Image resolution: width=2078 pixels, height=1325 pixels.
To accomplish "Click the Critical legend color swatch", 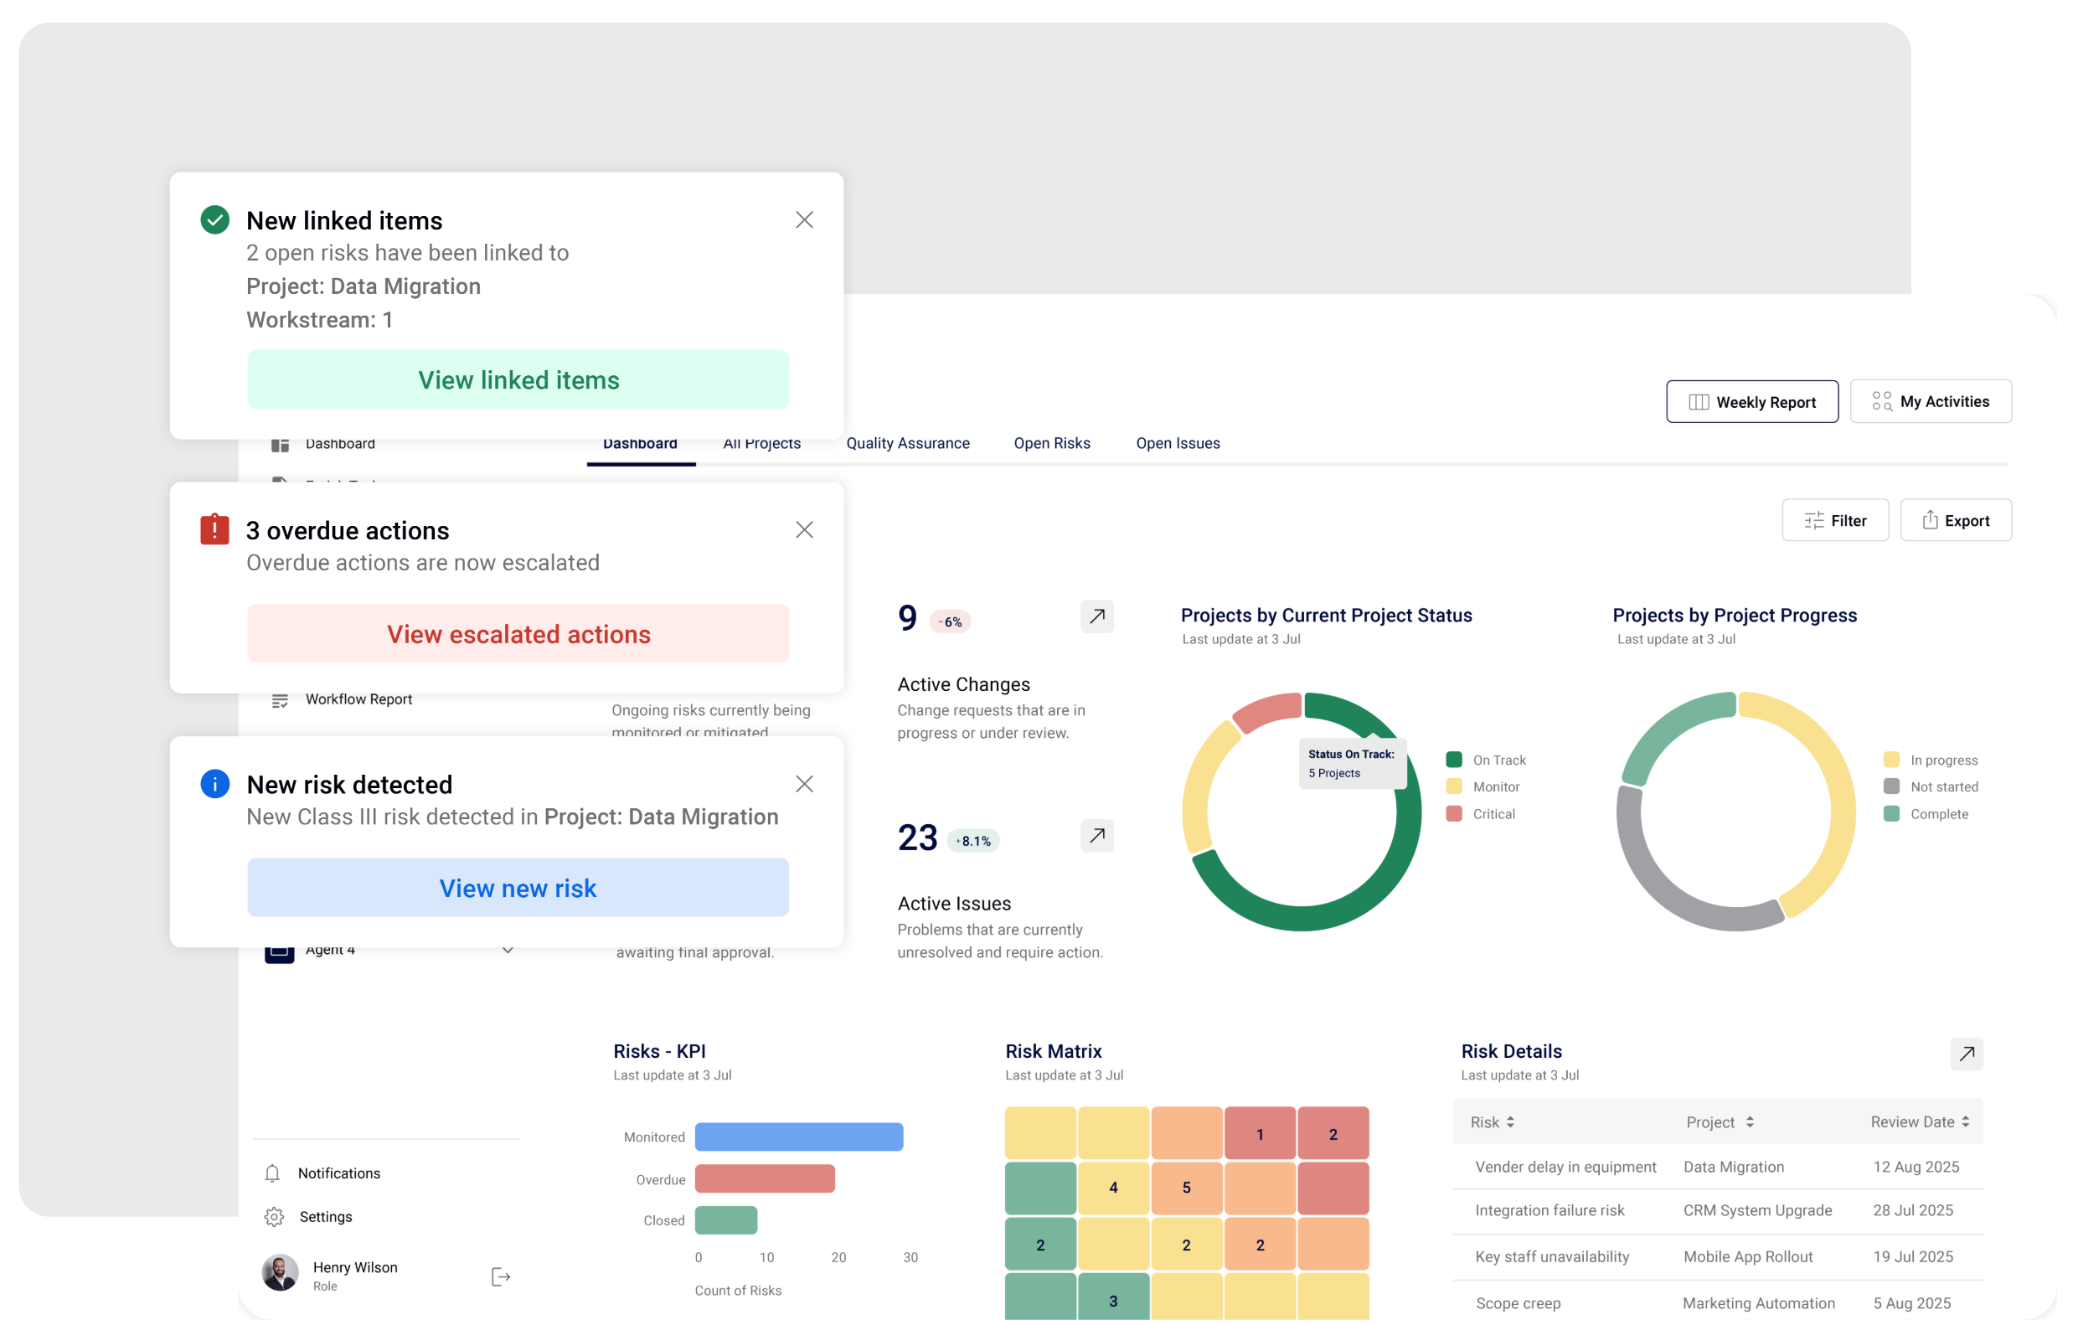I will point(1454,814).
